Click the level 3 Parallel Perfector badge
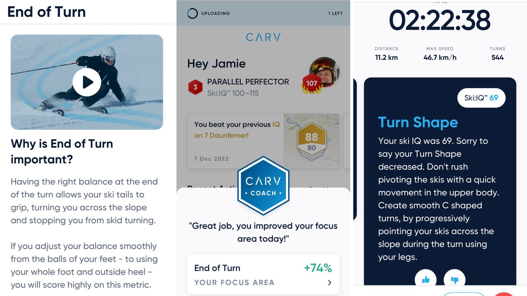This screenshot has width=527, height=296. tap(195, 86)
